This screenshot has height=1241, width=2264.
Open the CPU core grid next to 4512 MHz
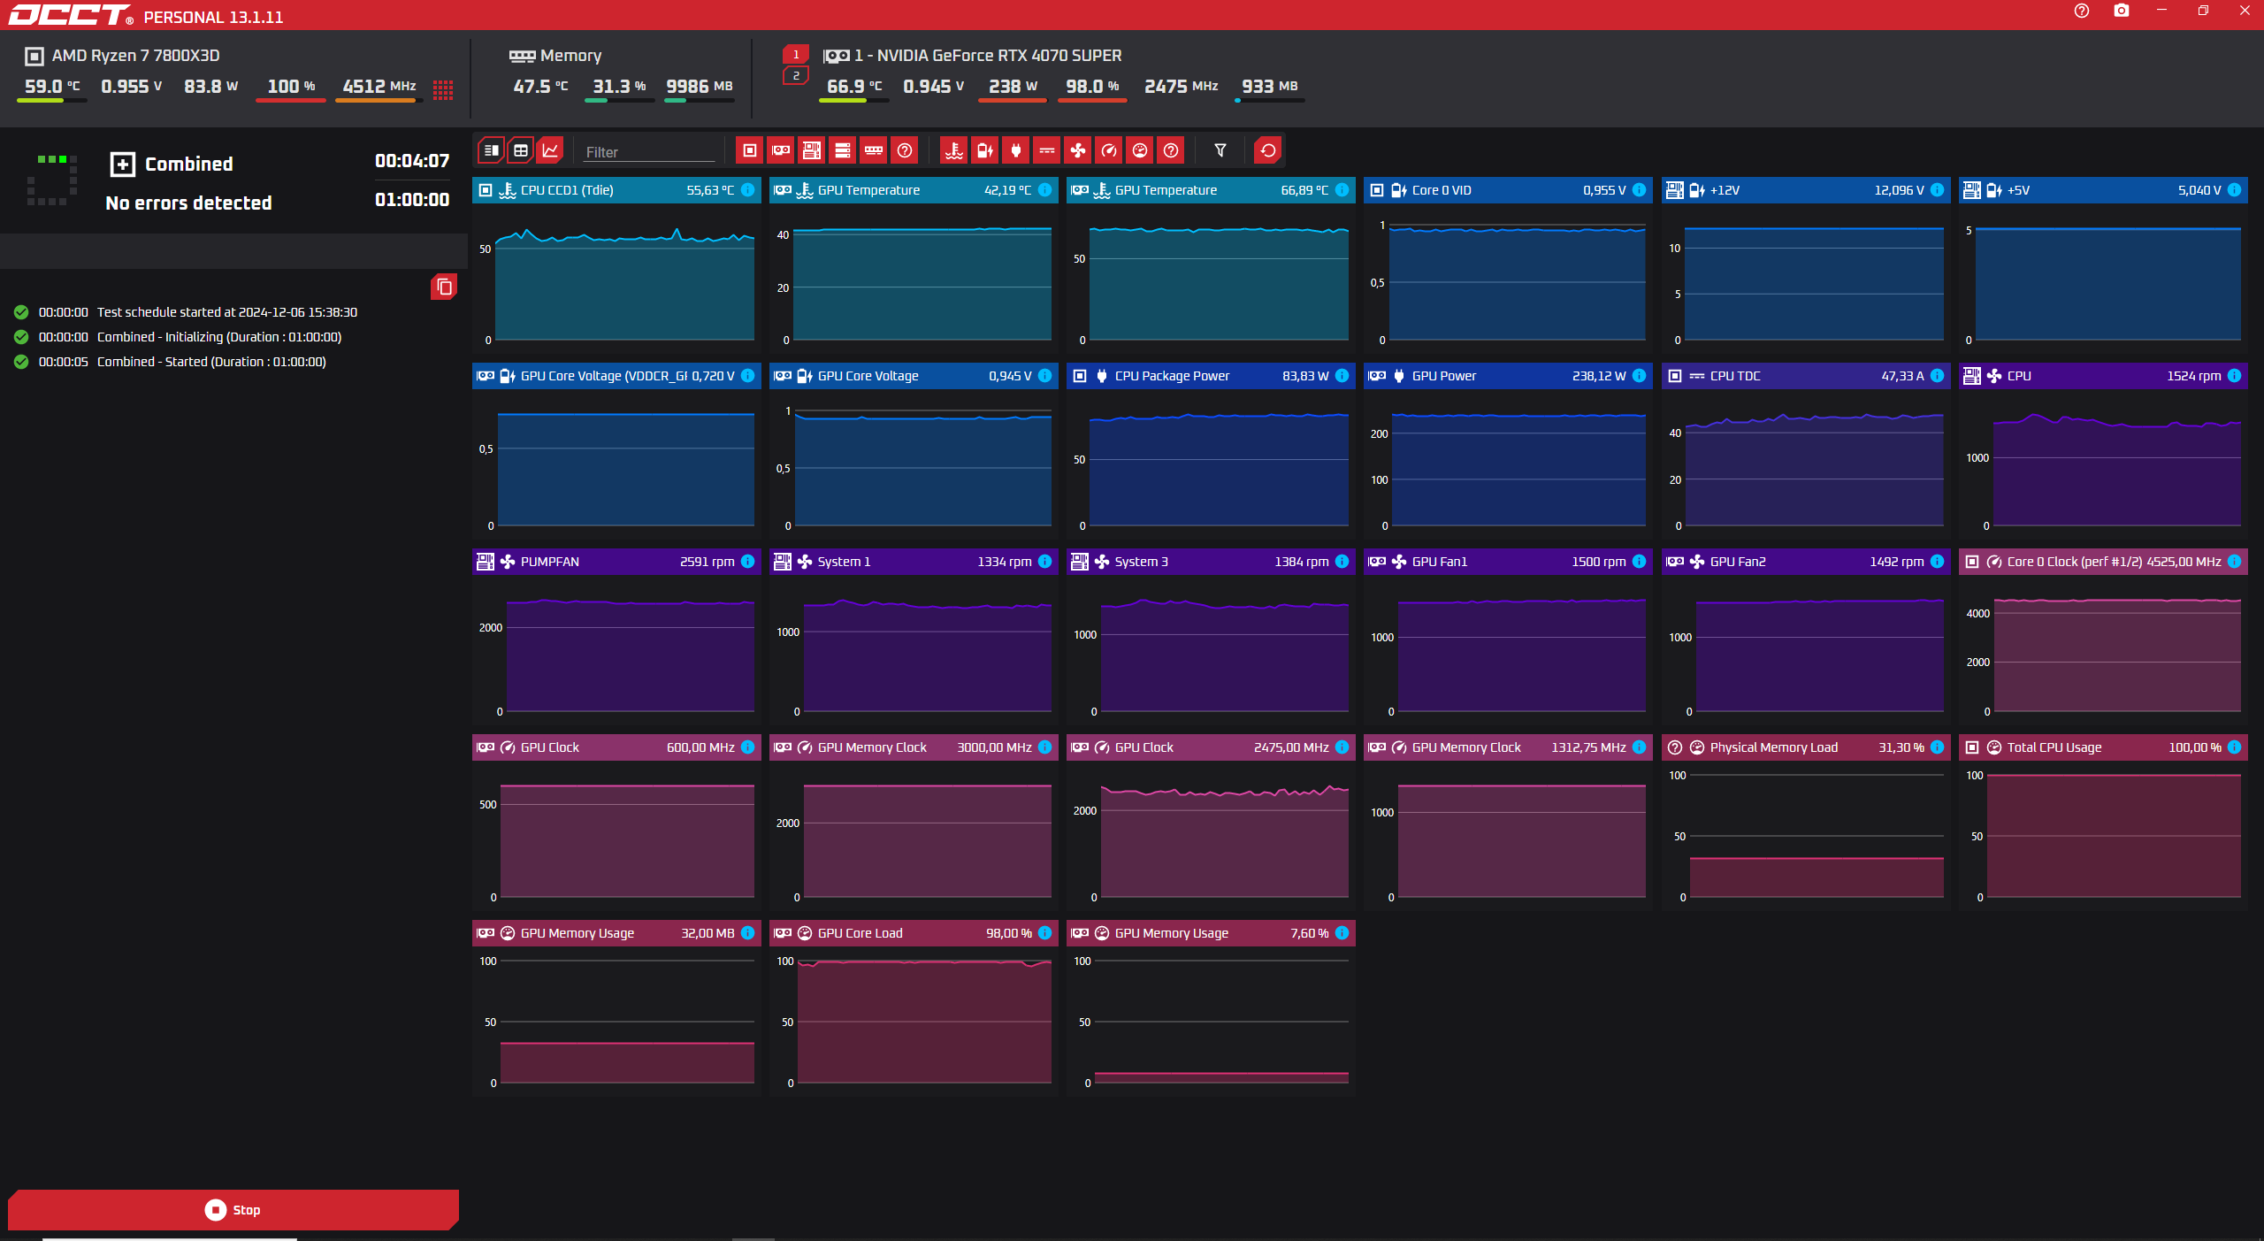click(443, 88)
